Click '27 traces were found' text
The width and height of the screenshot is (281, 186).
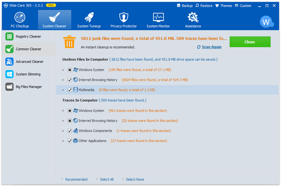(139, 141)
